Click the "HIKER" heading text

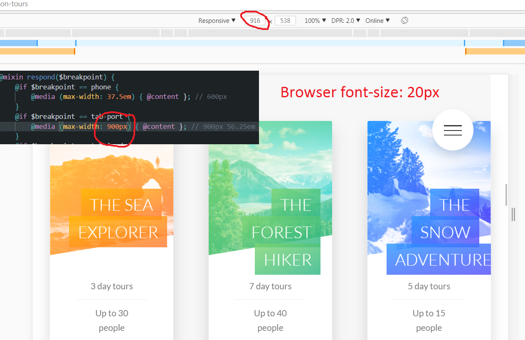[x=288, y=260]
